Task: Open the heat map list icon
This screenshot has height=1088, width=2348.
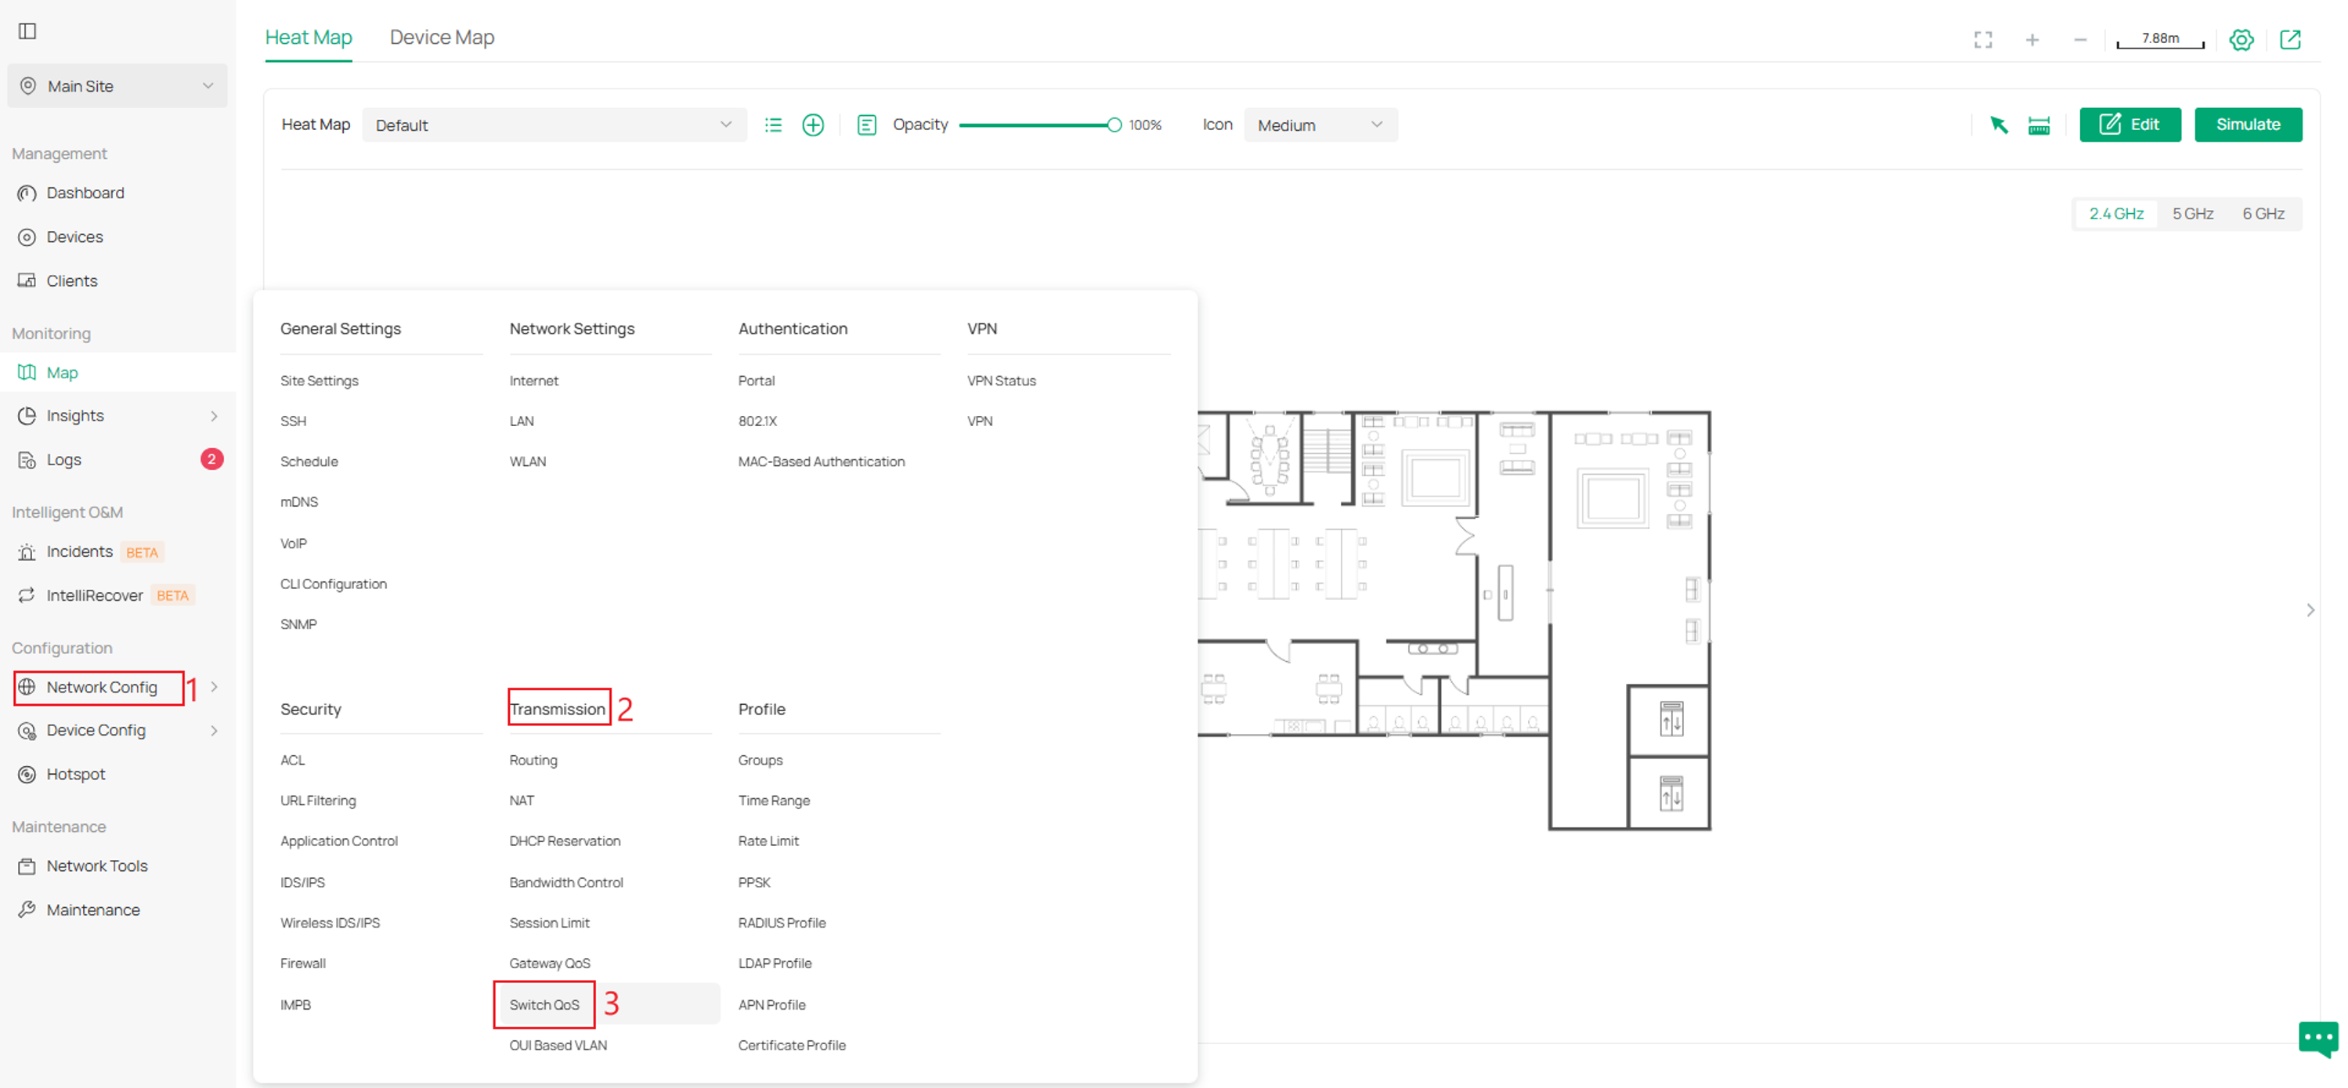Action: tap(773, 125)
